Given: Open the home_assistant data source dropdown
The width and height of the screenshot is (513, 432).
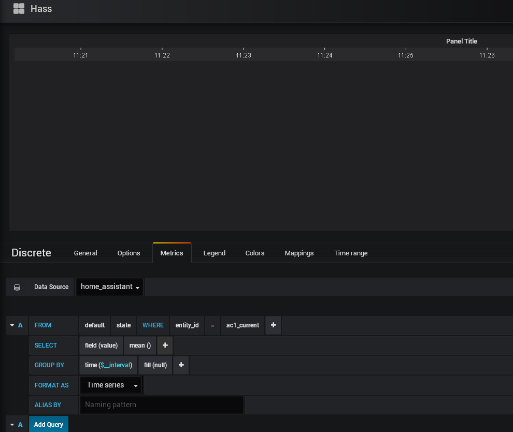Looking at the screenshot, I should 109,286.
